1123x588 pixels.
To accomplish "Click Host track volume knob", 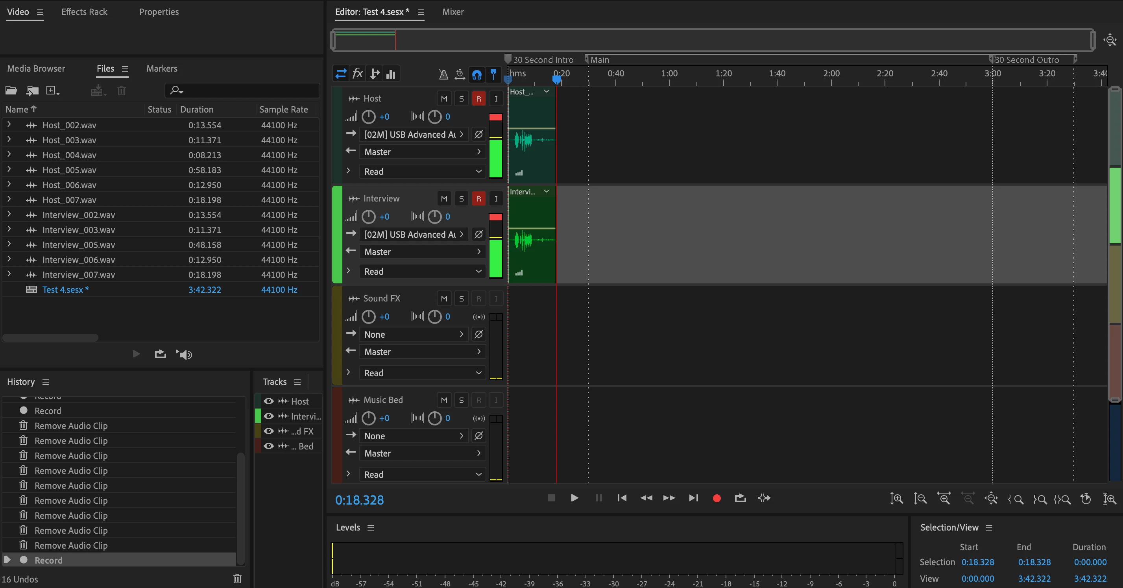I will (x=368, y=116).
